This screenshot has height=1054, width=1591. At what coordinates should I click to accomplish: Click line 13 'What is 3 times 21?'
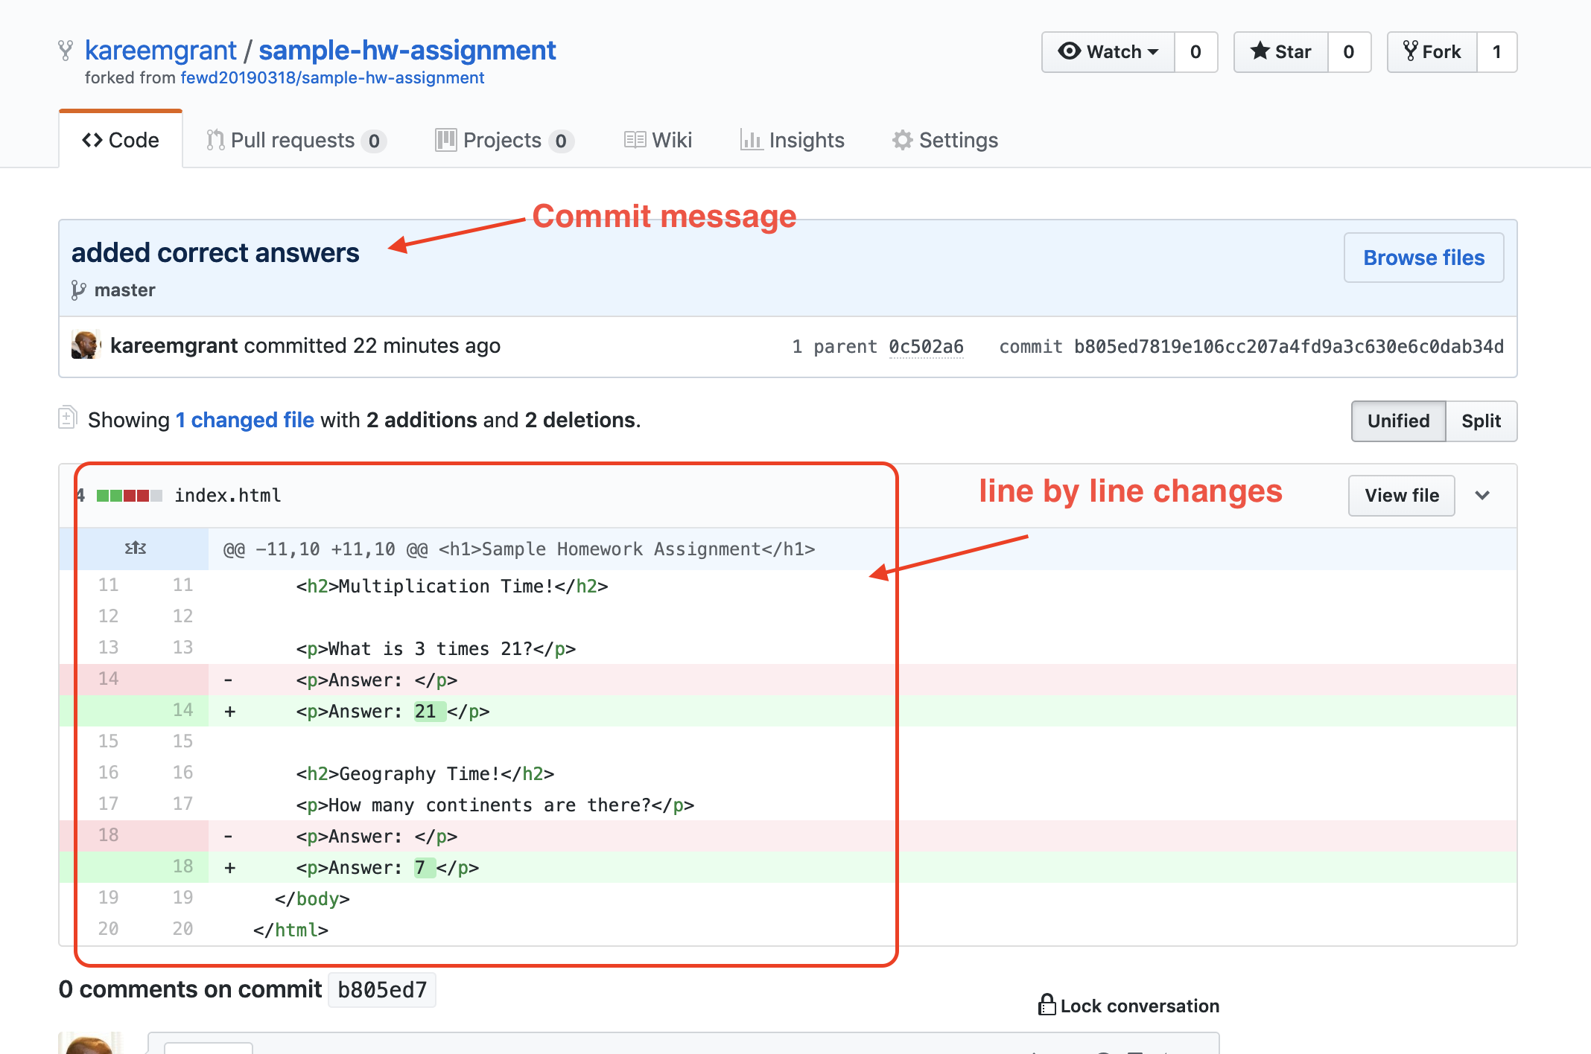[436, 649]
